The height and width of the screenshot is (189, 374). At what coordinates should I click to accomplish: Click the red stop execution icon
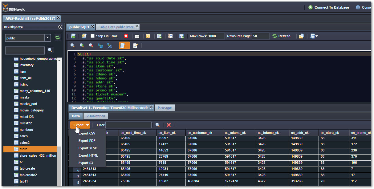coord(126,36)
